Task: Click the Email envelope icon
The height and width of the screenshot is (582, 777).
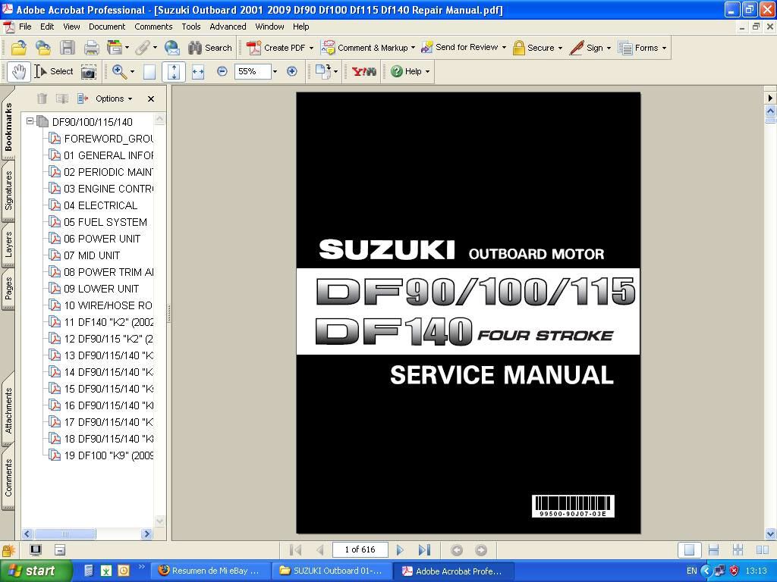Action: (x=172, y=48)
